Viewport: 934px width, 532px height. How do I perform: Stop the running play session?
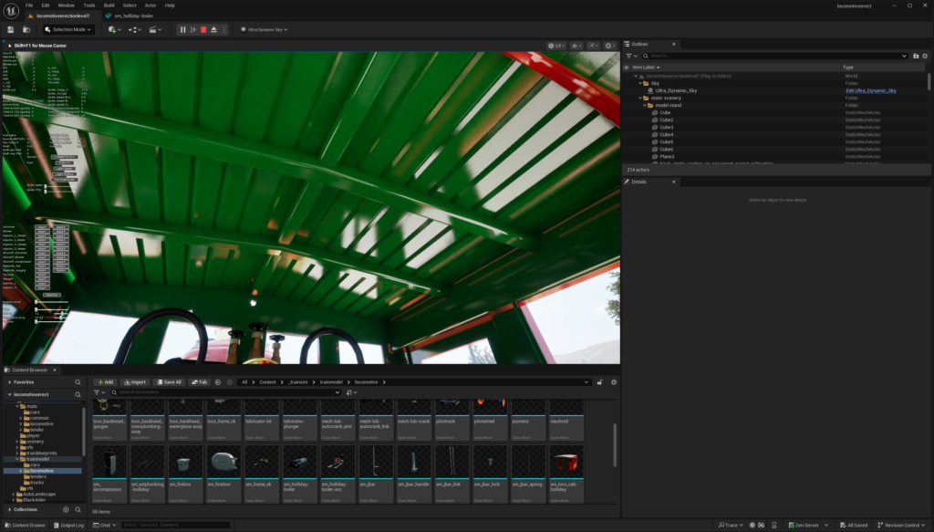(202, 29)
